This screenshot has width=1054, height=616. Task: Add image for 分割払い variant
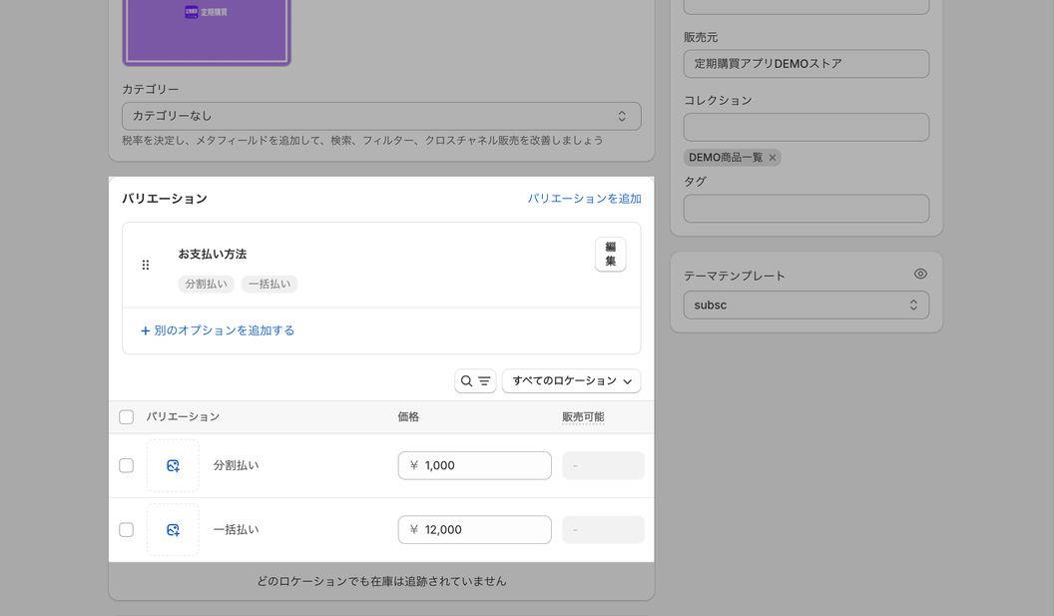(173, 465)
